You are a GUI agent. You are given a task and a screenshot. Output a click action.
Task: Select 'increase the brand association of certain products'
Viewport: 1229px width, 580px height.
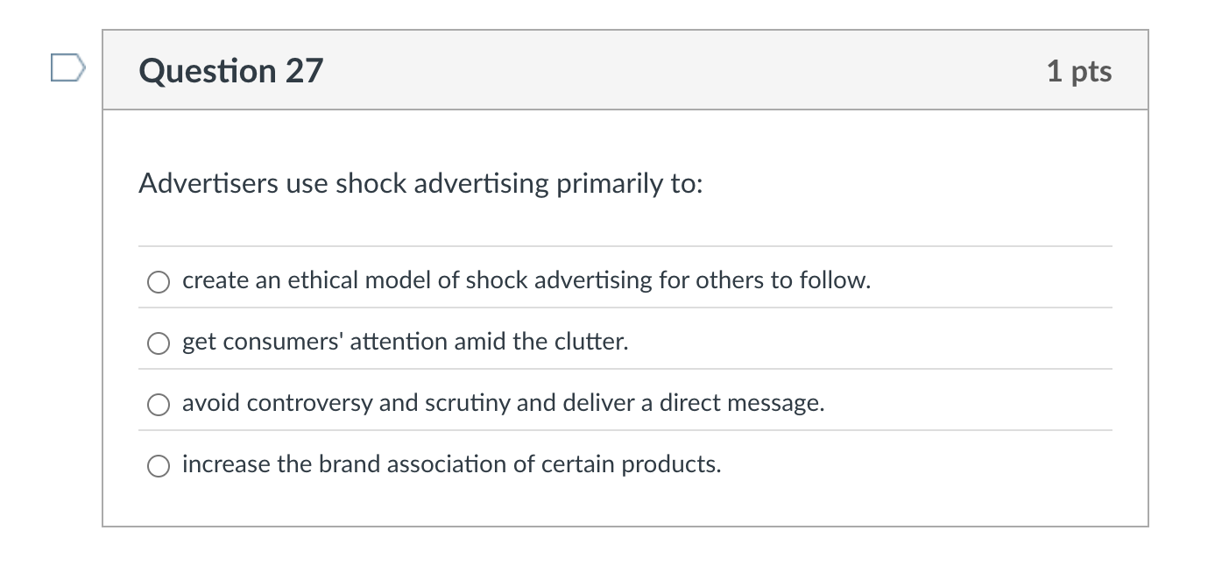tap(159, 465)
